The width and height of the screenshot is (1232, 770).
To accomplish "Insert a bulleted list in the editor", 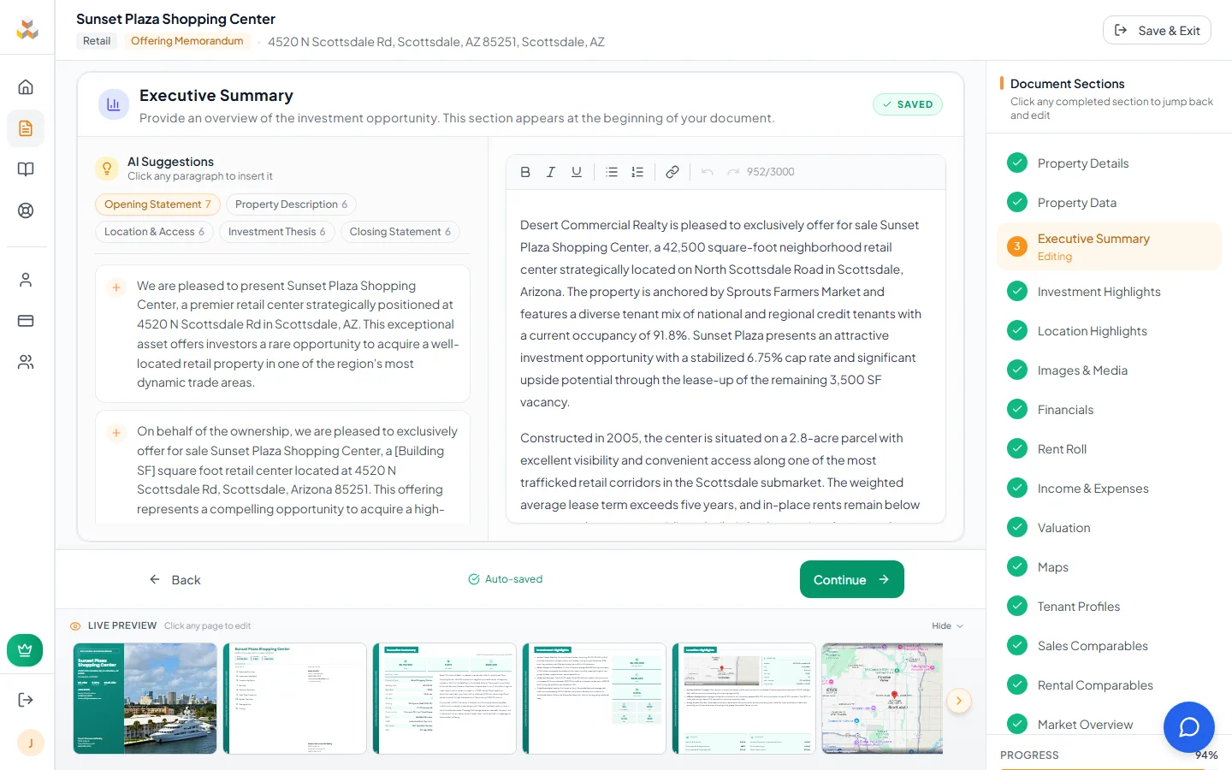I will click(x=612, y=172).
